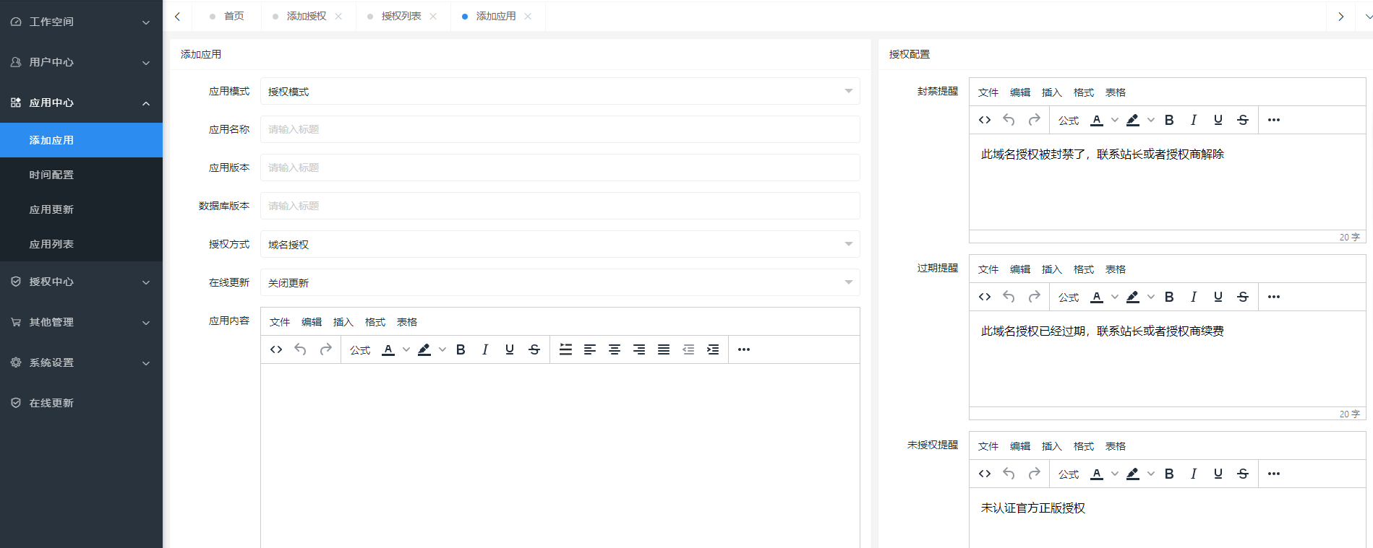Toggle bold in 应用内容 editor toolbar
Viewport: 1373px width, 548px height.
click(461, 349)
